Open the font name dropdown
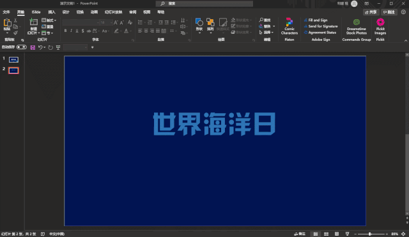 pos(98,23)
